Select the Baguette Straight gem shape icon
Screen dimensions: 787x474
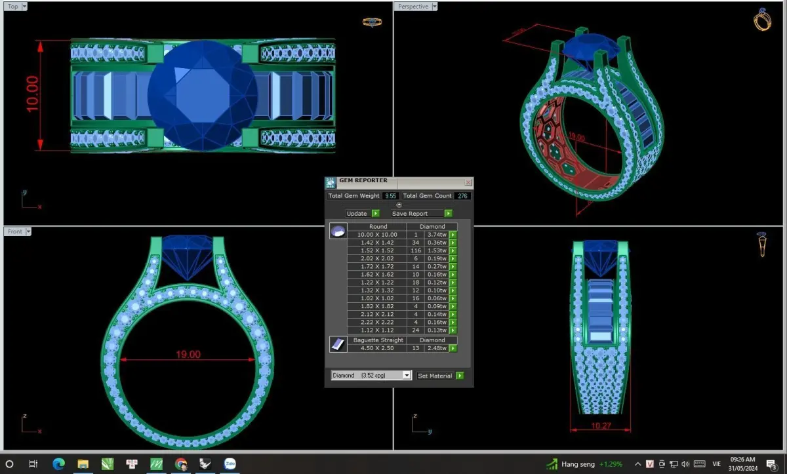pyautogui.click(x=338, y=344)
